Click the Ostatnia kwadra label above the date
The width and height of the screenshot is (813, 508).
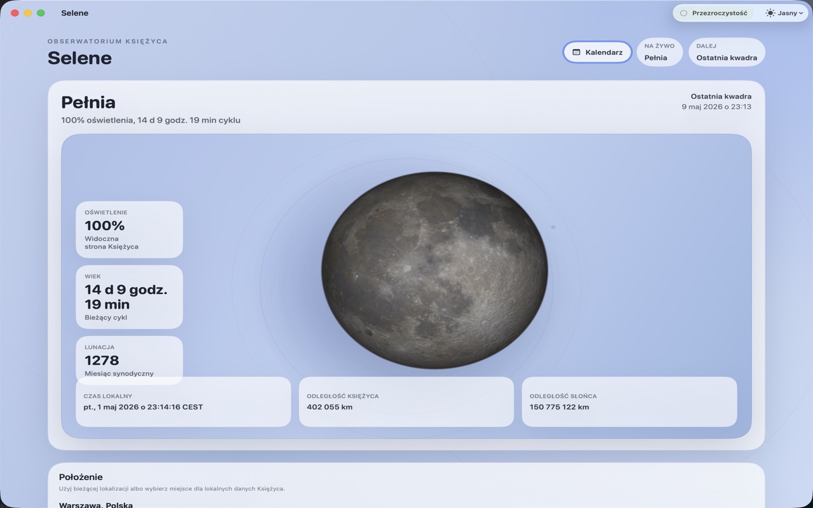point(721,97)
